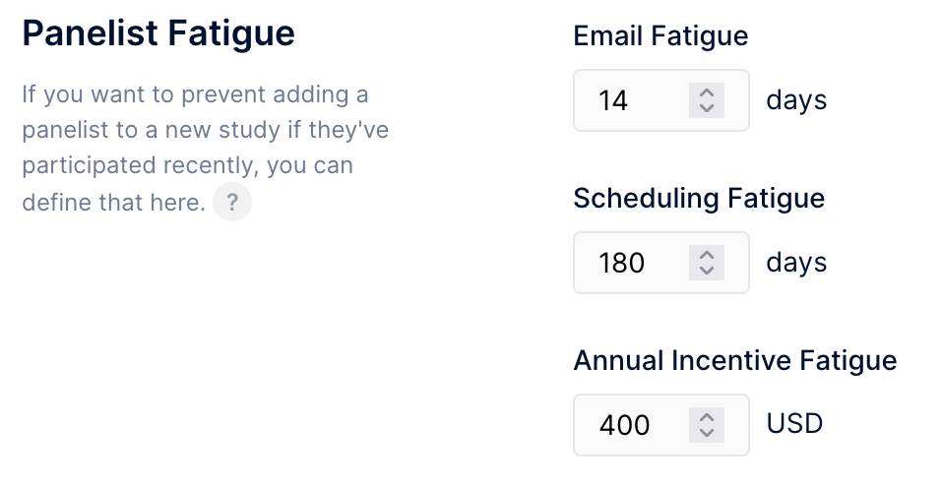Viewport: 941px width, 488px height.
Task: Increment Scheduling Fatigue using the up chevron
Action: tap(707, 255)
